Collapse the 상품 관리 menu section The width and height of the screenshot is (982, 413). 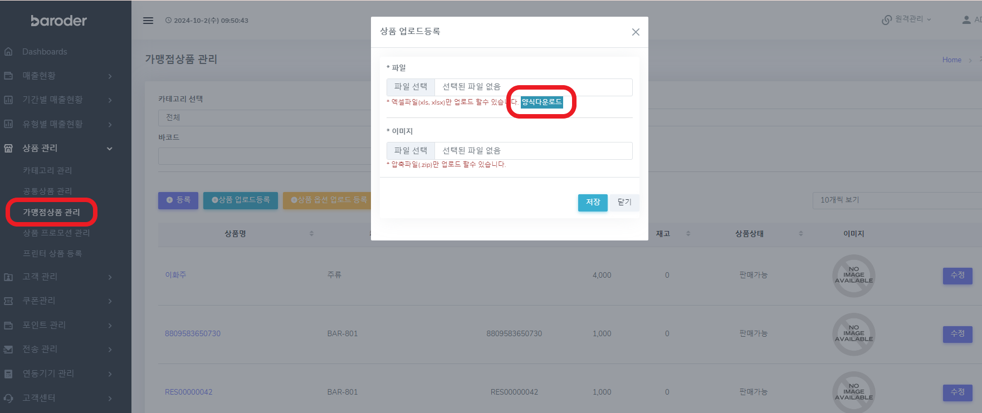[x=110, y=149]
